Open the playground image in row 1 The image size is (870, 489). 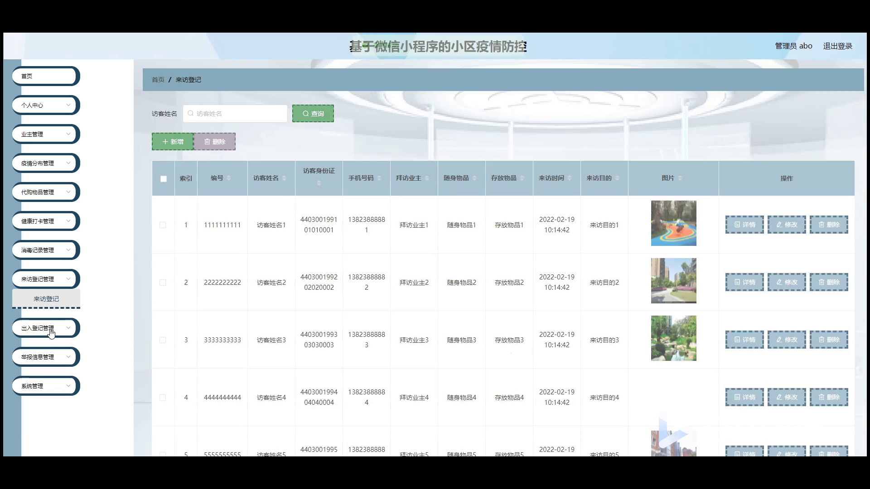coord(673,223)
